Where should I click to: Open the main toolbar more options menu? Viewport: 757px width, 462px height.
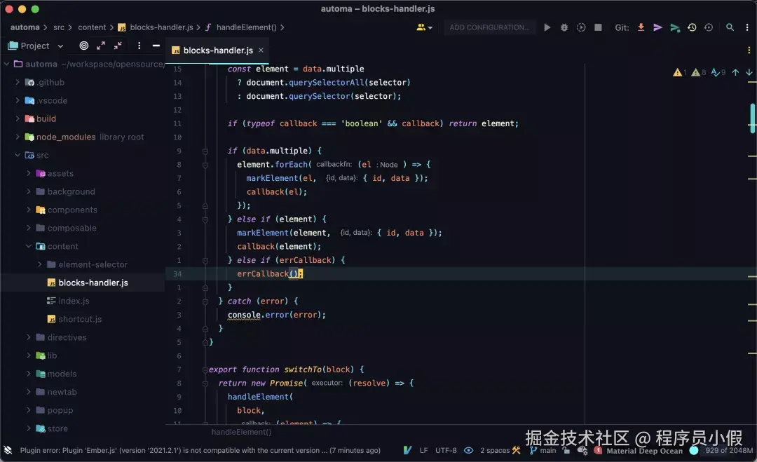click(x=747, y=27)
